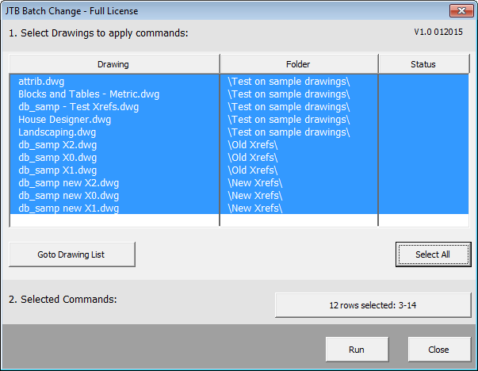The height and width of the screenshot is (371, 478).
Task: Click the Select All button
Action: [433, 254]
